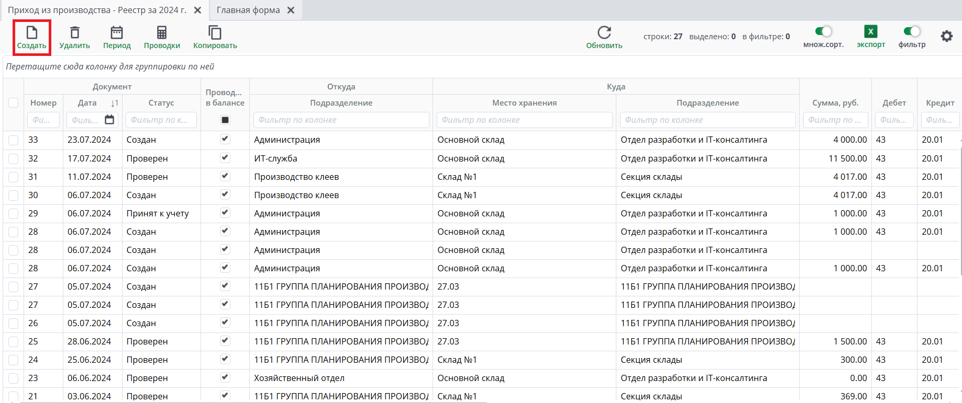Click the Провод. в балансе filter checkbox

point(225,120)
